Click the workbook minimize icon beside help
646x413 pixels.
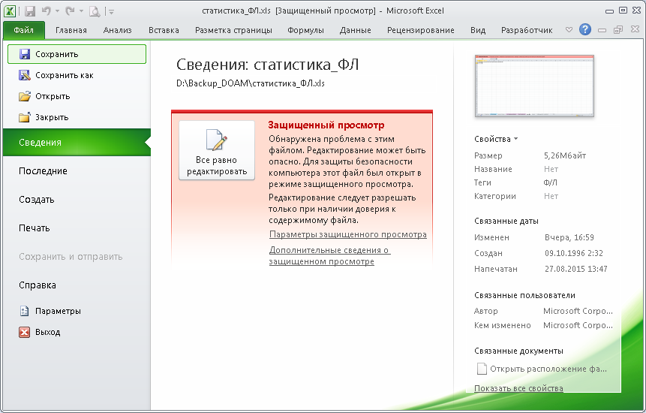click(x=602, y=30)
